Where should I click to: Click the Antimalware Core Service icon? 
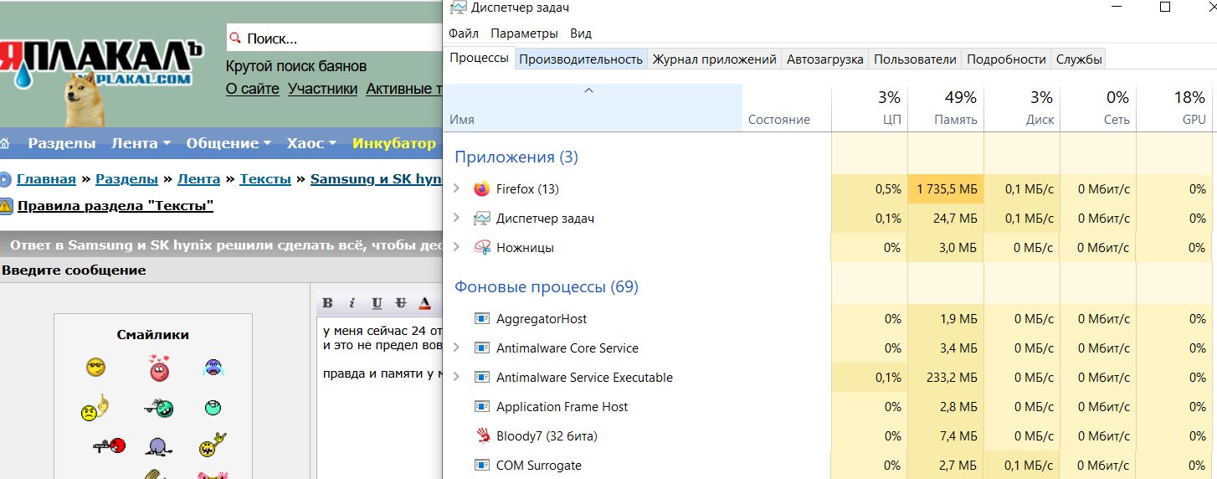pos(481,348)
